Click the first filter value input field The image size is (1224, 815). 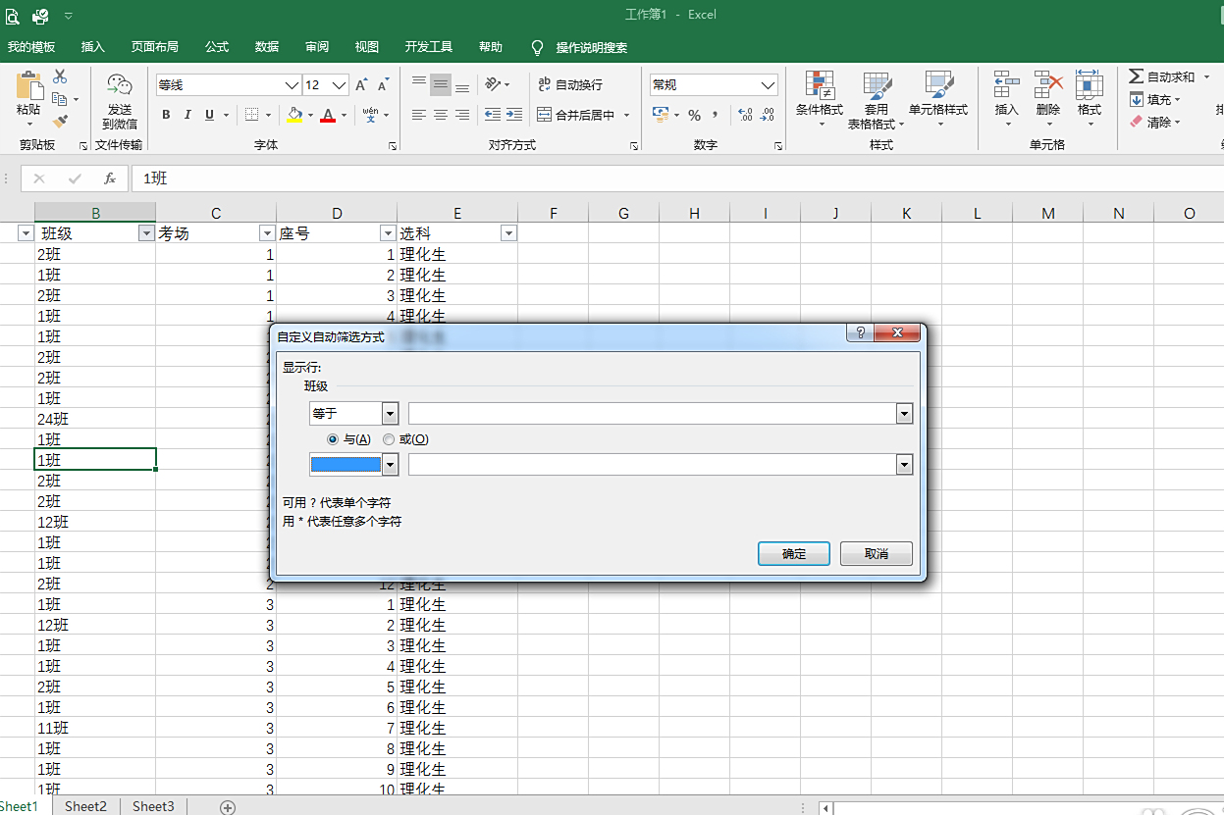652,414
